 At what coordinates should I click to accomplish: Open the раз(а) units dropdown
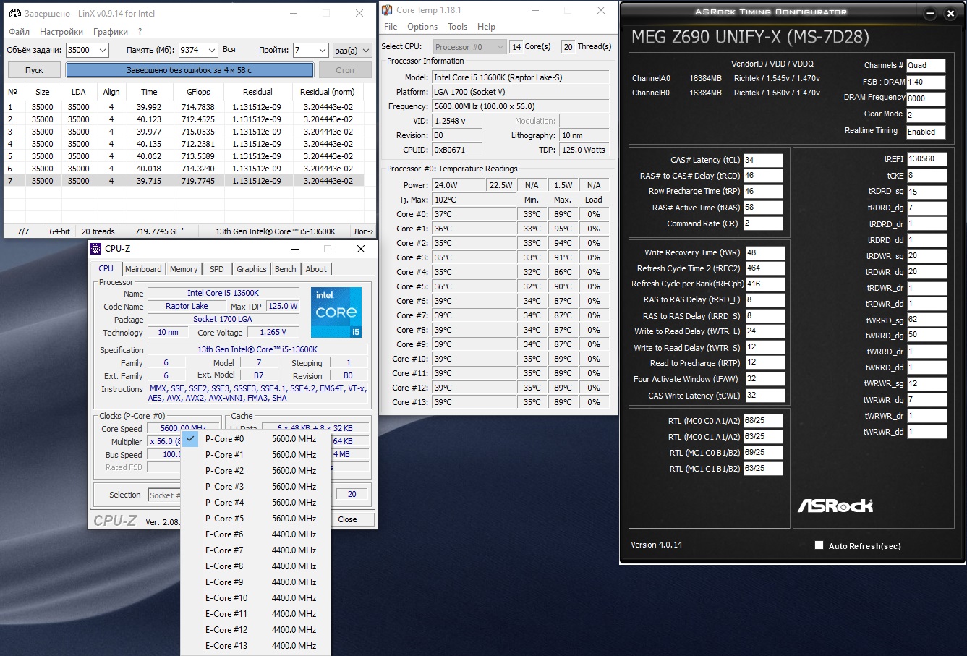pyautogui.click(x=352, y=50)
